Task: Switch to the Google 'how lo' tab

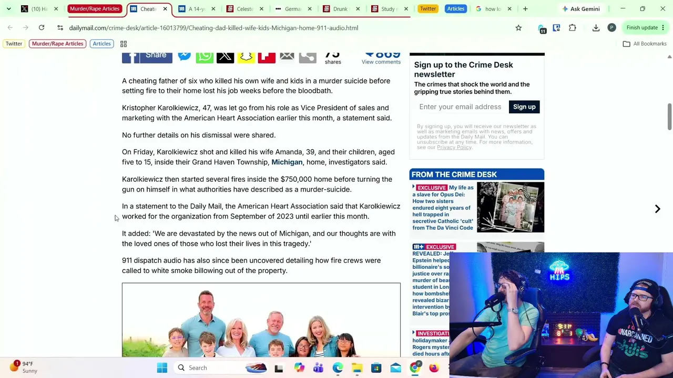Action: coord(493,9)
